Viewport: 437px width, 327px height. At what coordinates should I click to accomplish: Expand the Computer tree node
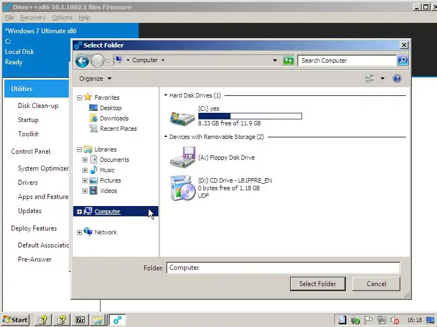pyautogui.click(x=79, y=212)
